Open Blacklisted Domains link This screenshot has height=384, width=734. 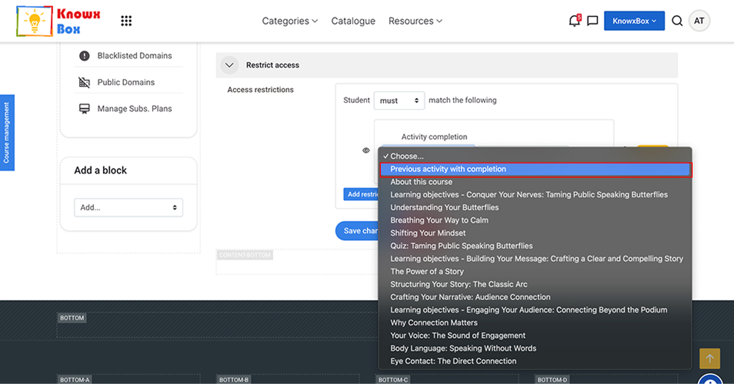134,56
